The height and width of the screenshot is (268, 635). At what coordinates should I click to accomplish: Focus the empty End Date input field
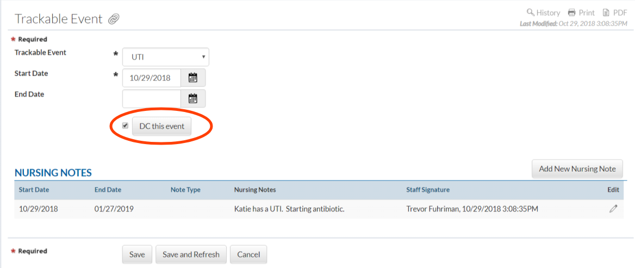tap(152, 98)
